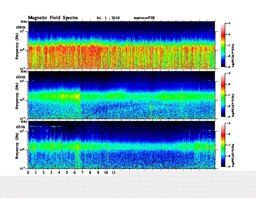Click hour label '4' on time axis
This screenshot has height=198, width=256.
59,172
